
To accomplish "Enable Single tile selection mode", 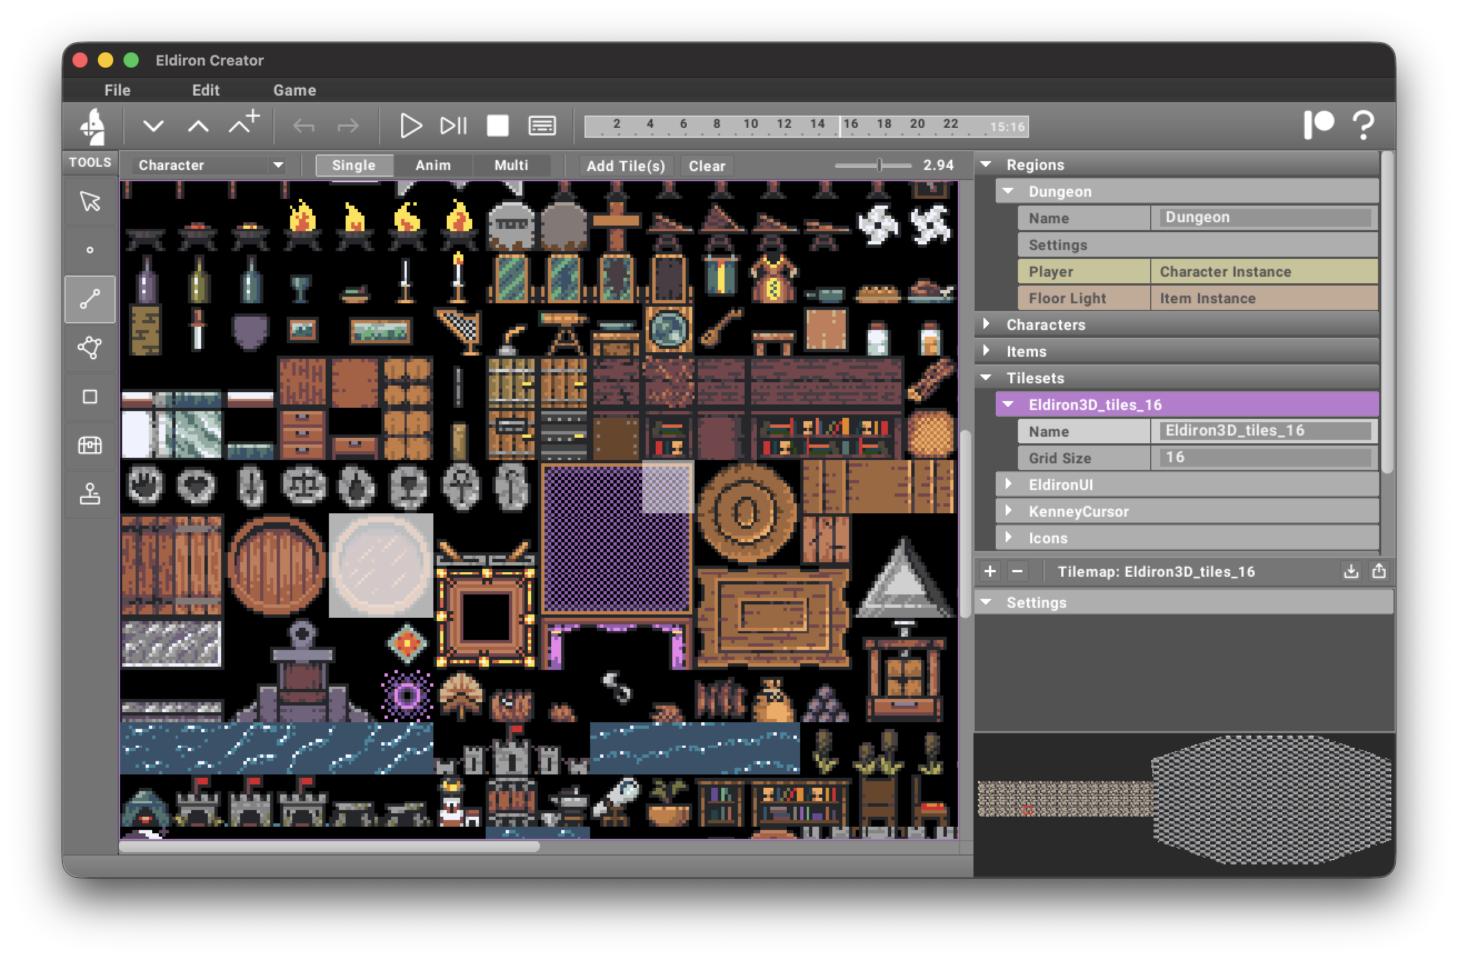I will 353,165.
